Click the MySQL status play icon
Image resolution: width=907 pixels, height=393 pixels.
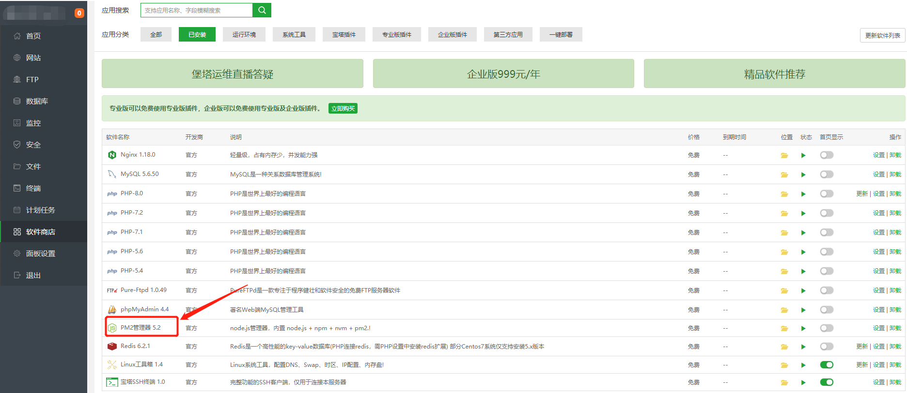(803, 175)
